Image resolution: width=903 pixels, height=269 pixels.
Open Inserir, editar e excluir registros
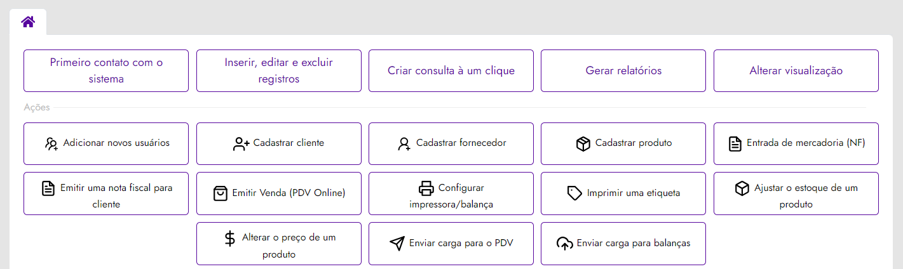click(x=279, y=70)
